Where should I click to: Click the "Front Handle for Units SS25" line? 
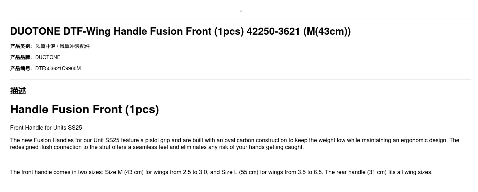click(x=46, y=128)
